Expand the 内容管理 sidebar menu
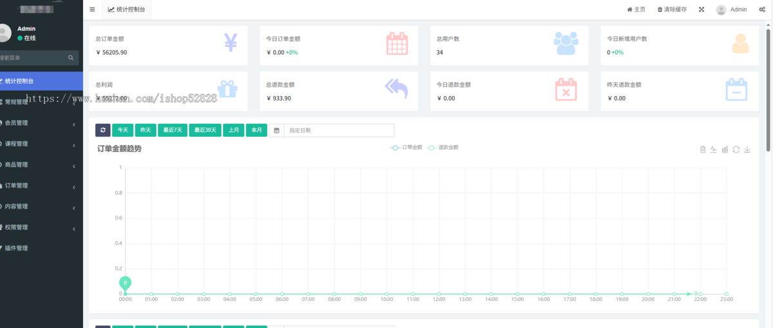 [x=41, y=206]
